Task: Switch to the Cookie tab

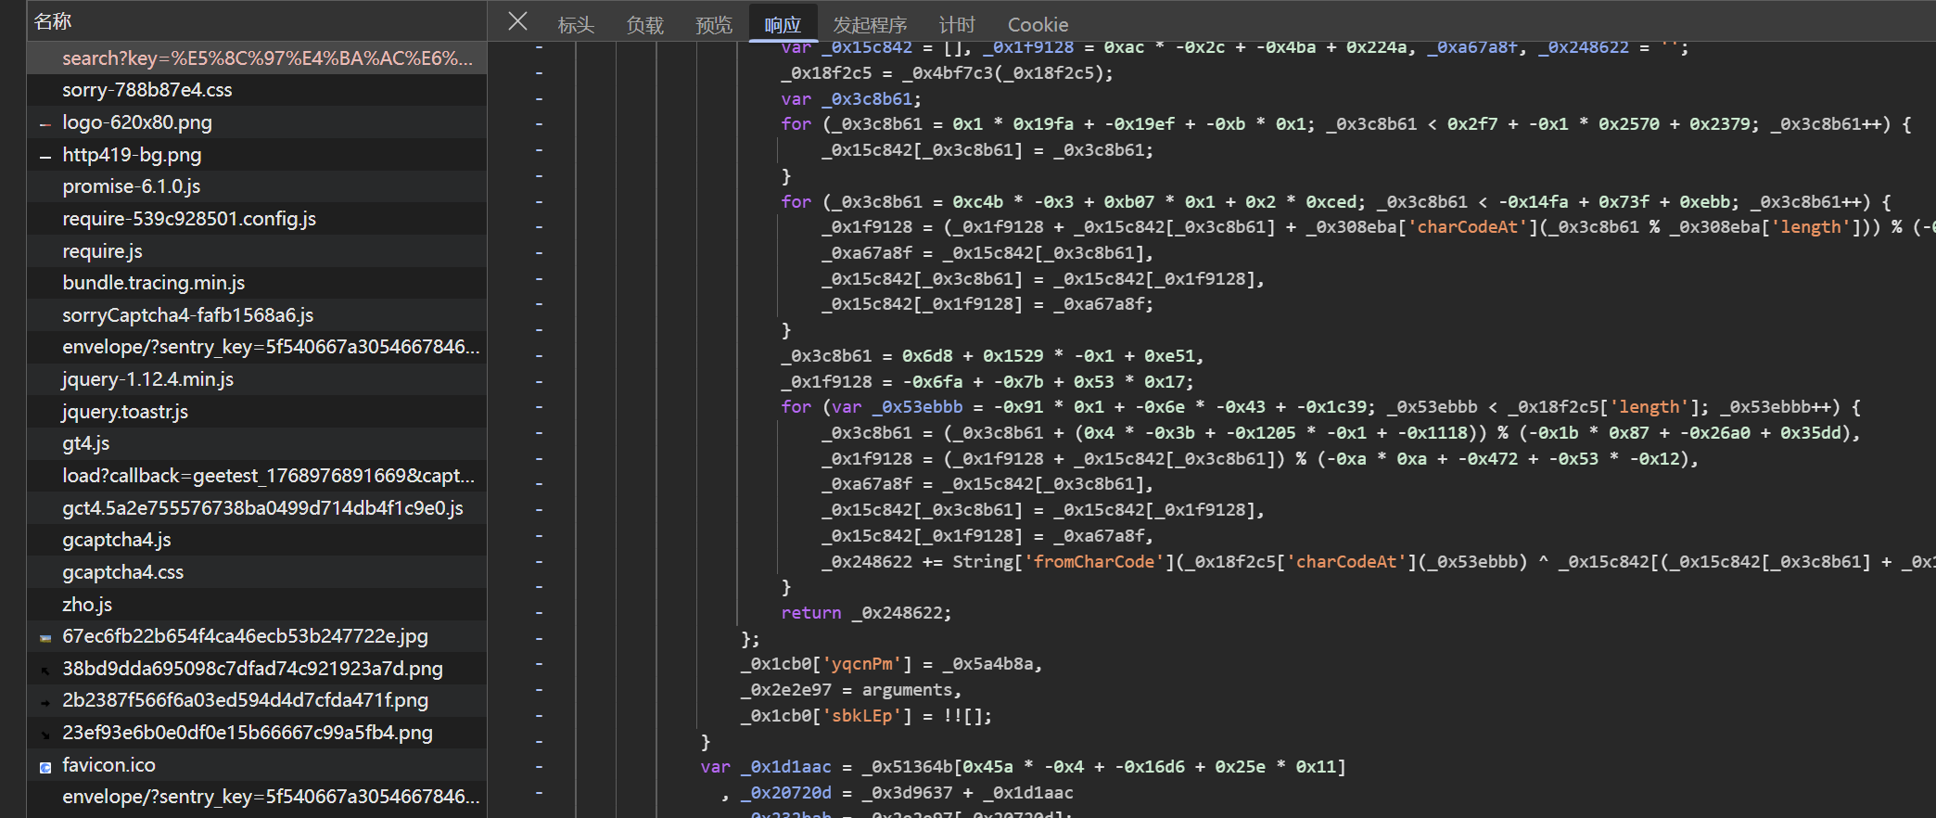Action: (x=1038, y=25)
